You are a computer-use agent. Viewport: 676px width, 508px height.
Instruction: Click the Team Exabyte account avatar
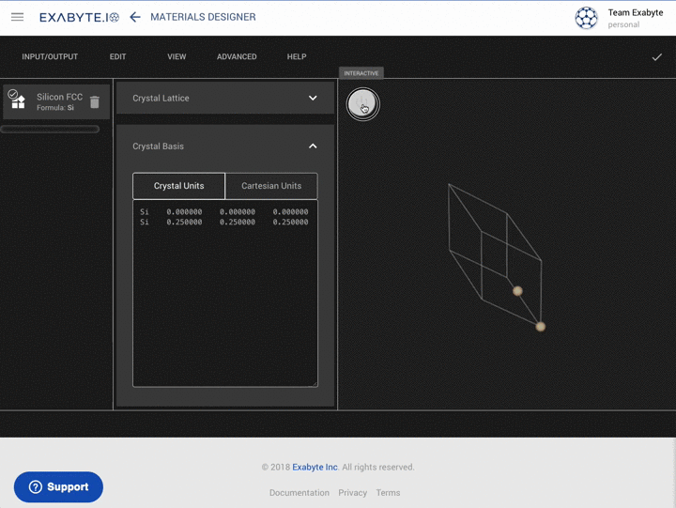tap(586, 18)
